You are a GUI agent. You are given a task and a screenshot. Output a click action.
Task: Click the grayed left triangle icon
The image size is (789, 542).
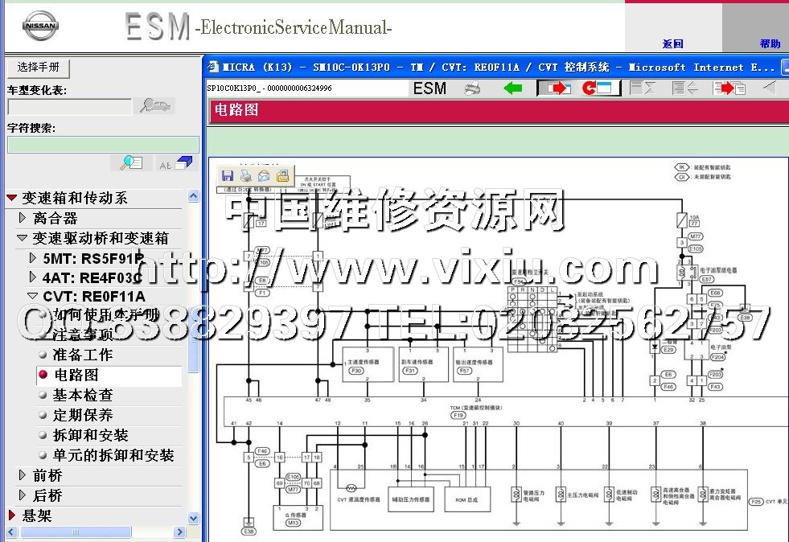[770, 88]
